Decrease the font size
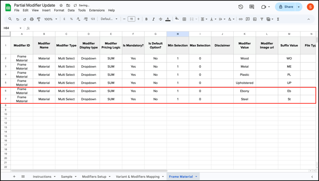The image size is (319, 181). (x=124, y=19)
